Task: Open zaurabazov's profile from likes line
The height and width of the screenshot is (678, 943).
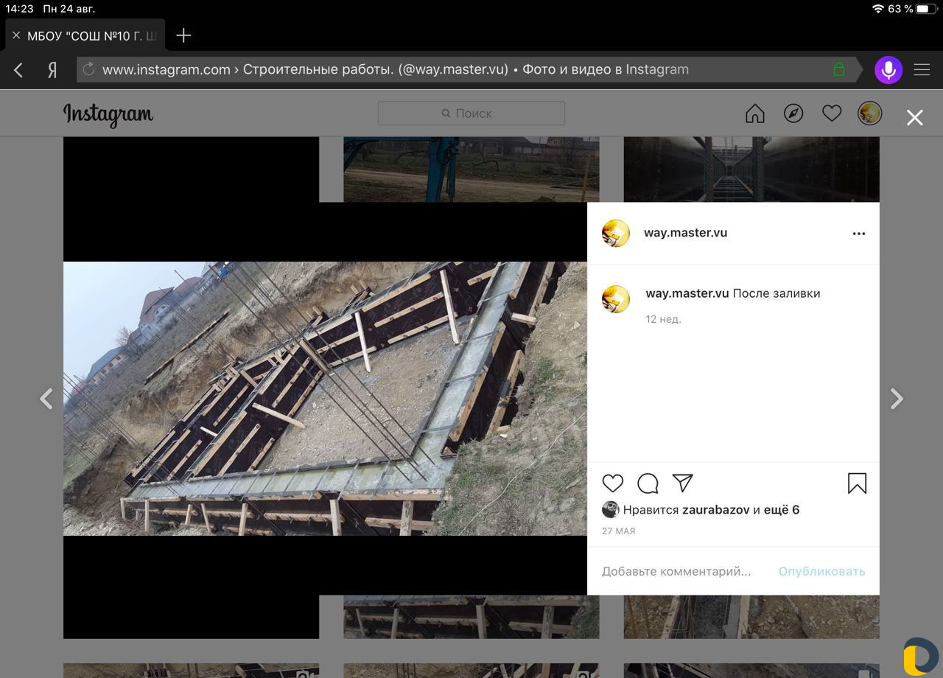Action: (x=716, y=510)
